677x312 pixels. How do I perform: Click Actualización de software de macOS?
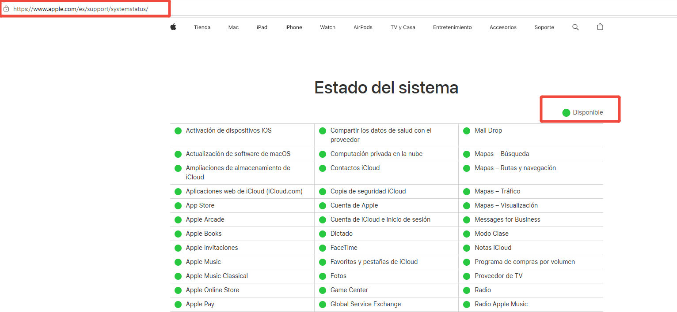(x=238, y=154)
